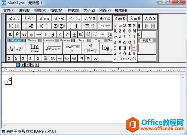
Task: Insert the parallelogram ▱ symbol from the open palette
Action: (129, 59)
